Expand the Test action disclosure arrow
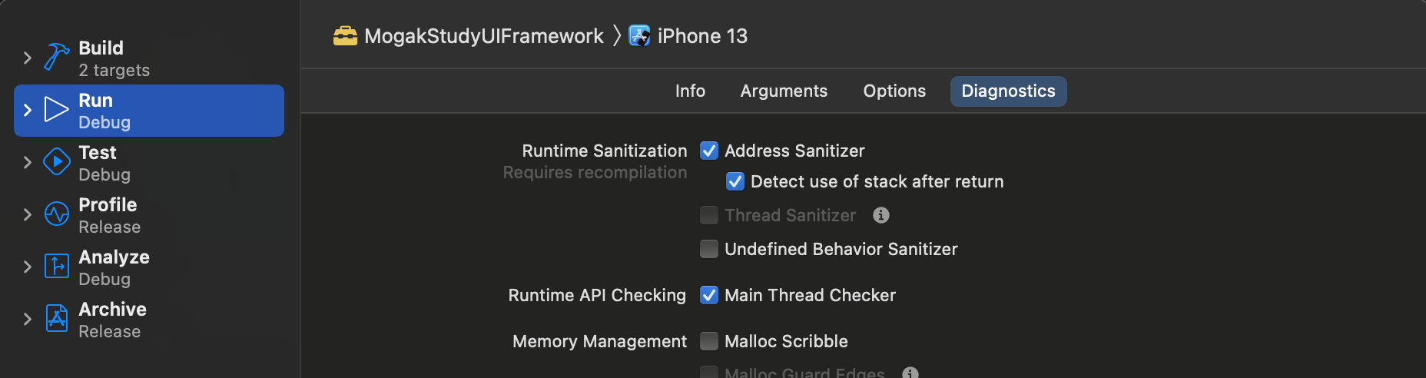The width and height of the screenshot is (1426, 378). click(28, 162)
